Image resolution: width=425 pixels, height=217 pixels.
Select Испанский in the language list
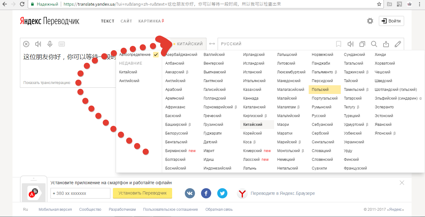tap(253, 72)
